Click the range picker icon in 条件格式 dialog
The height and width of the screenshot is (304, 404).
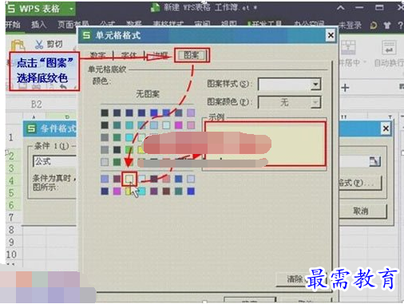tap(375, 161)
